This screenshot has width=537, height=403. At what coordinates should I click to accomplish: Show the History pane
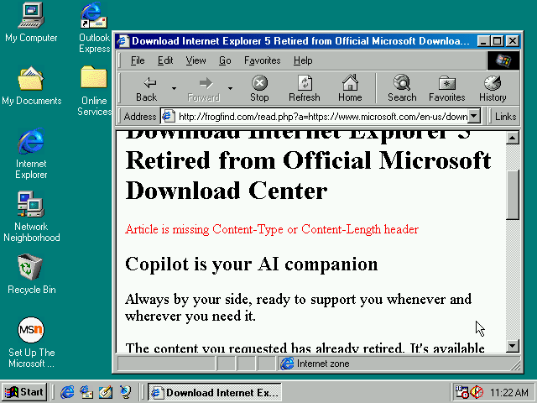point(493,88)
